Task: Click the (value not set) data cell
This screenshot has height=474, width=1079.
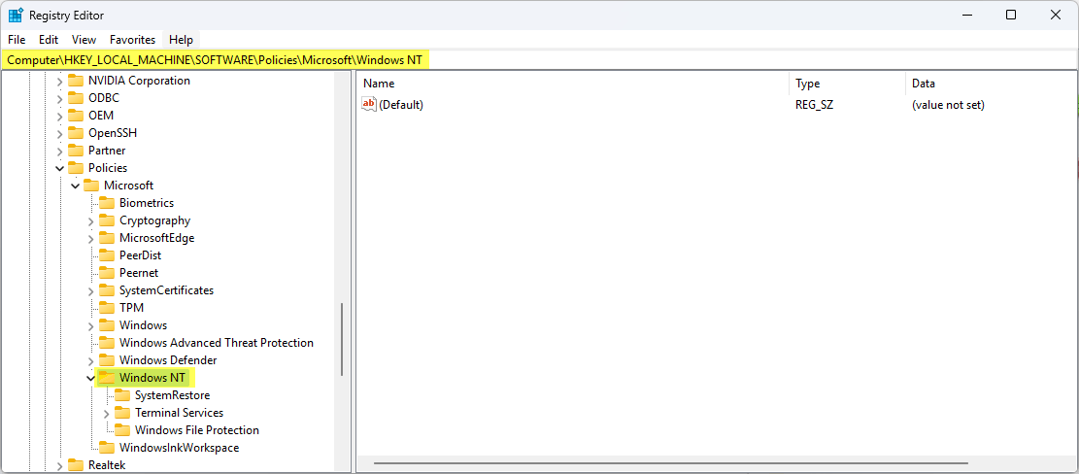Action: (948, 105)
